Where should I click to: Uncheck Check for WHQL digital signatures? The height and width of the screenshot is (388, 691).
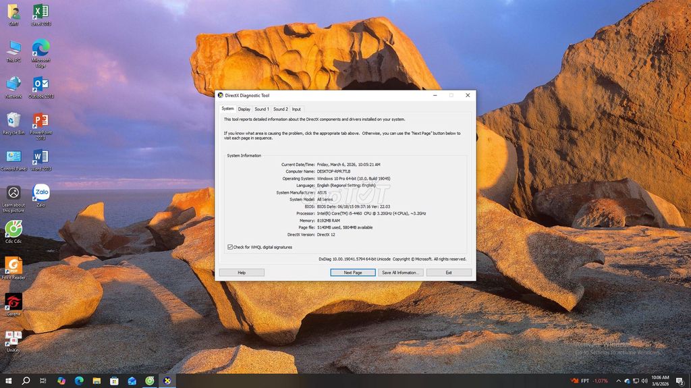[230, 247]
